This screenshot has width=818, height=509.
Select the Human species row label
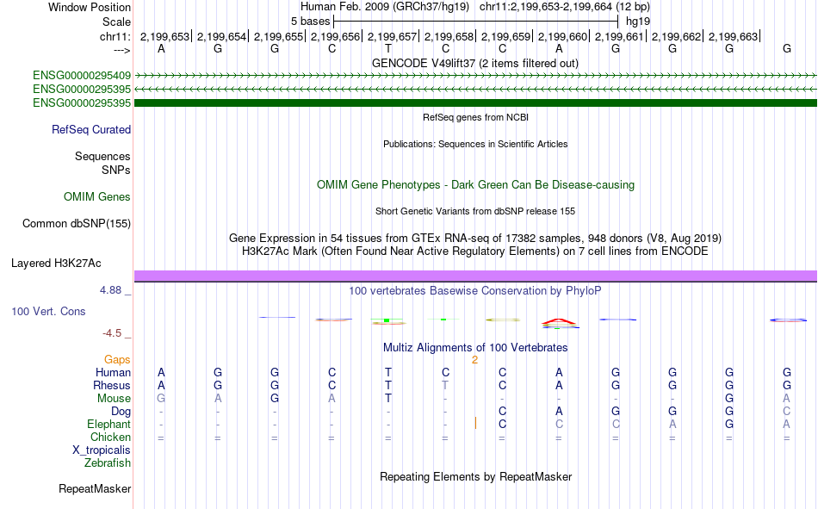[x=113, y=373]
